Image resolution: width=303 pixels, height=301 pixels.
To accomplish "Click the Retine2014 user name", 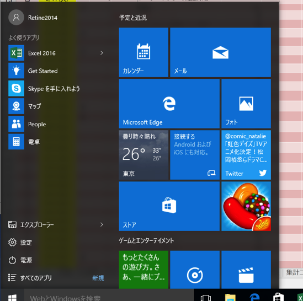I will (42, 18).
